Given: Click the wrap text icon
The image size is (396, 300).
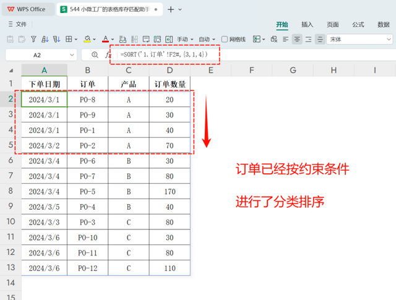Looking at the screenshot, I should coord(146,39).
